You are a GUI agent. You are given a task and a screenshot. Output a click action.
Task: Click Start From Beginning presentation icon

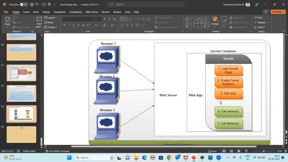pos(49,4)
